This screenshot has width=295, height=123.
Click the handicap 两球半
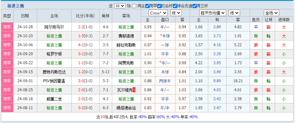165,81
